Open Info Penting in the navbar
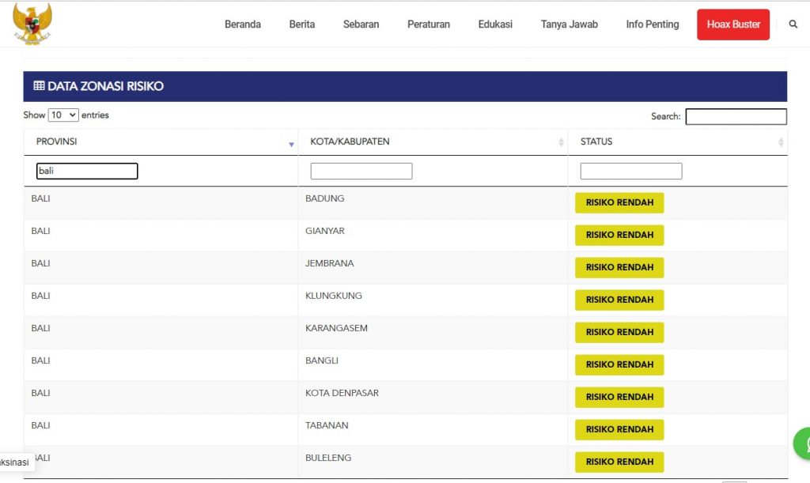This screenshot has height=483, width=810. pyautogui.click(x=652, y=25)
